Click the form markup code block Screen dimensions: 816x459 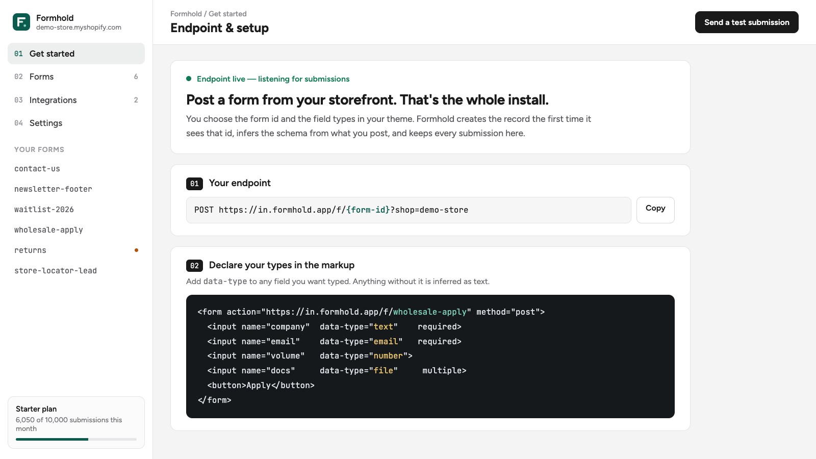tap(430, 356)
